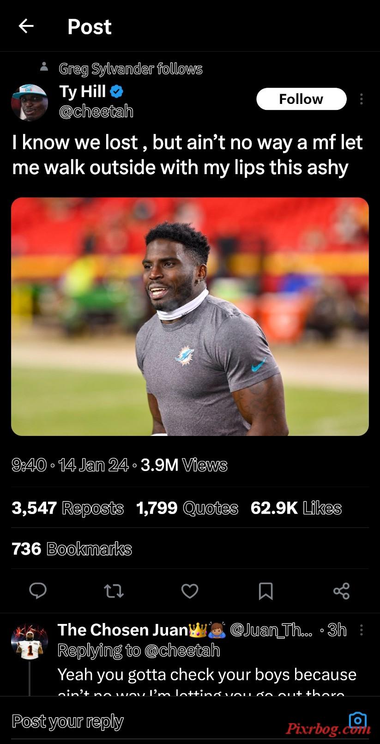This screenshot has width=380, height=744.
Task: Open Ty Hill post options menu
Action: pyautogui.click(x=361, y=99)
